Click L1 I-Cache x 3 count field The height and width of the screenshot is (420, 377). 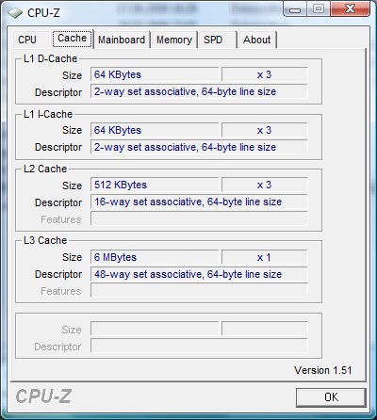264,130
